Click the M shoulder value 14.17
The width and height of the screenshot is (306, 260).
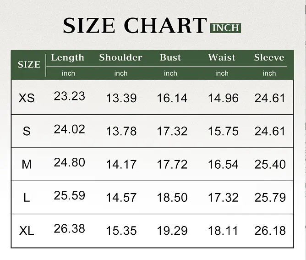click(121, 164)
